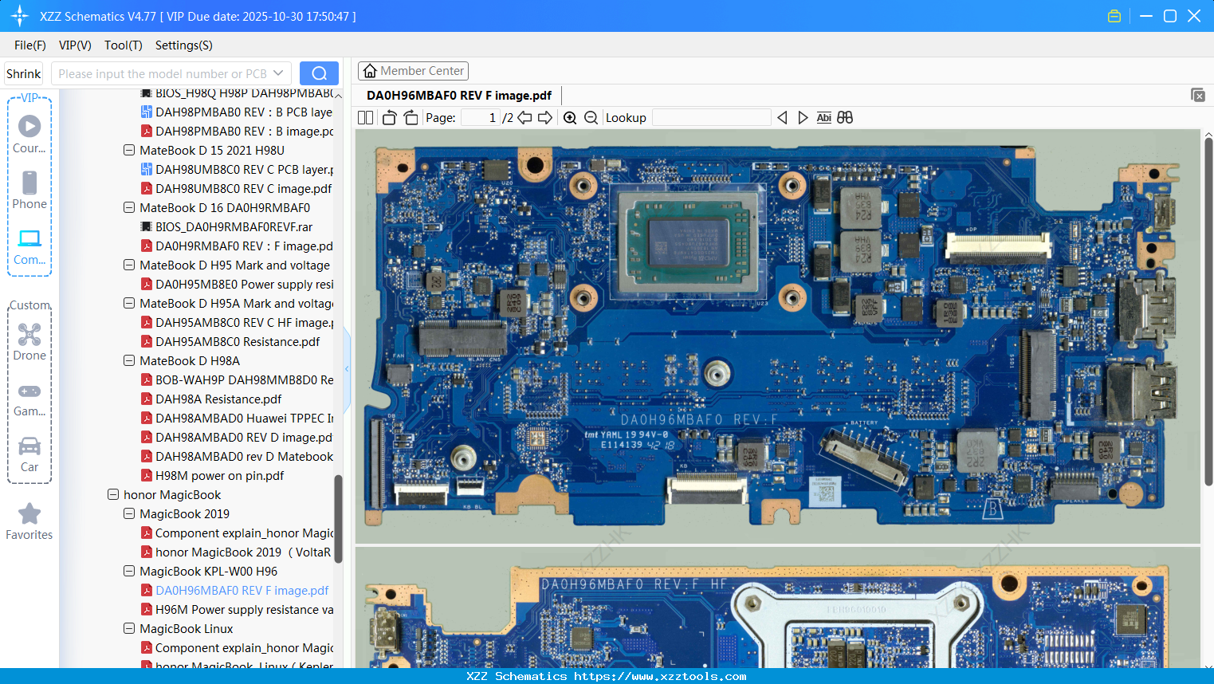Open the VIP Courses sidebar icon

(x=29, y=134)
